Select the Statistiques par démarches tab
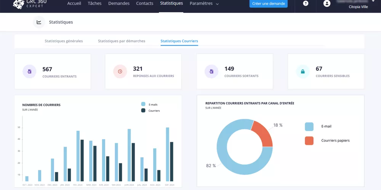This screenshot has height=190, width=381. tap(122, 41)
